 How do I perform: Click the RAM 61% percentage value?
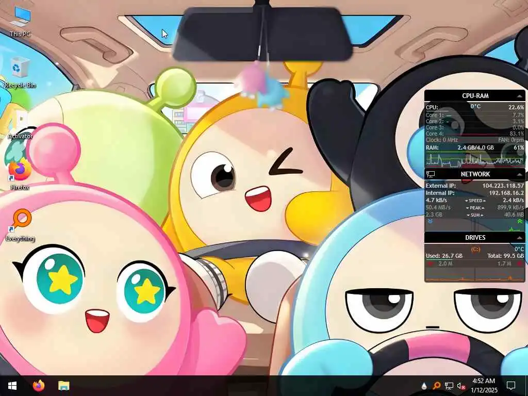[519, 147]
